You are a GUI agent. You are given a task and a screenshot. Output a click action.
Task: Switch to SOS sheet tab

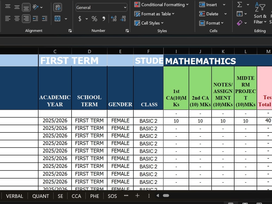coord(112,196)
